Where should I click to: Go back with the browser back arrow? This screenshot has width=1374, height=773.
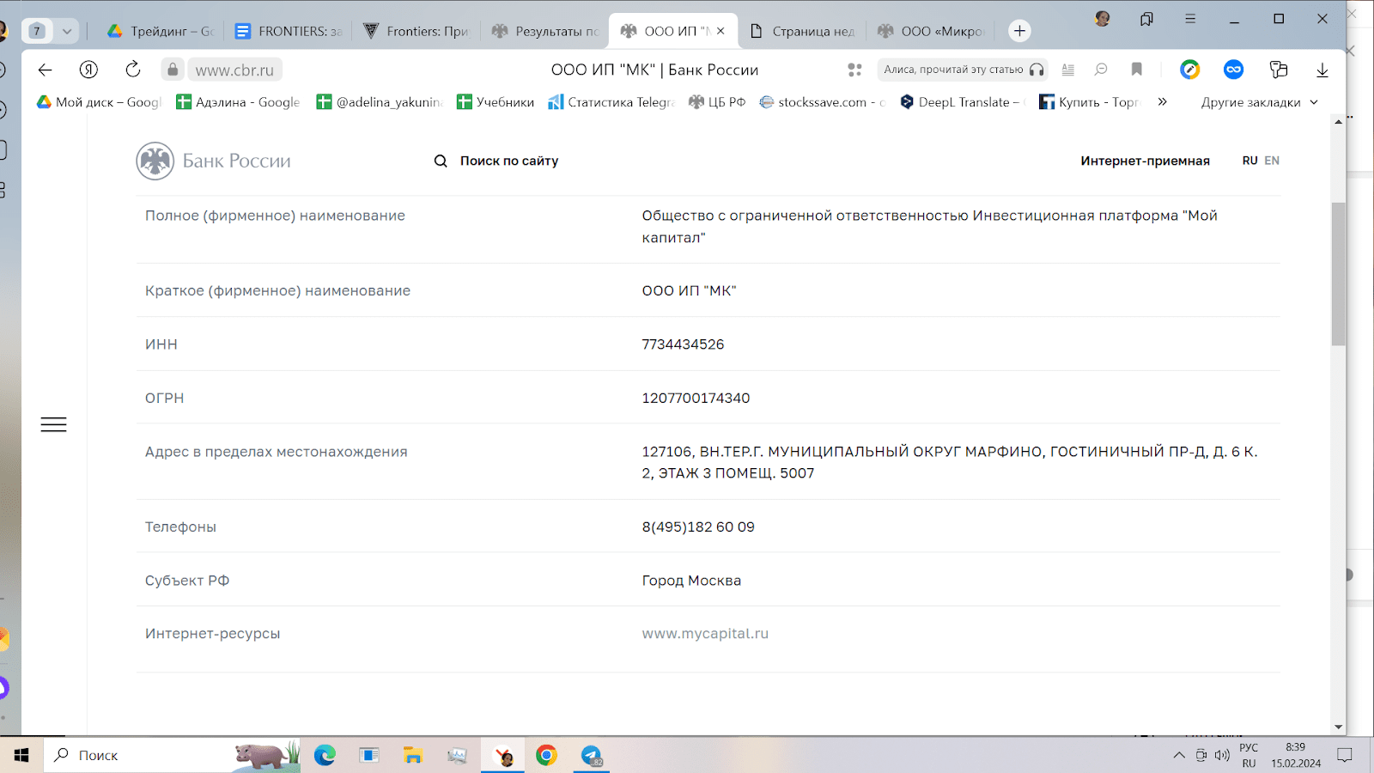pos(46,70)
